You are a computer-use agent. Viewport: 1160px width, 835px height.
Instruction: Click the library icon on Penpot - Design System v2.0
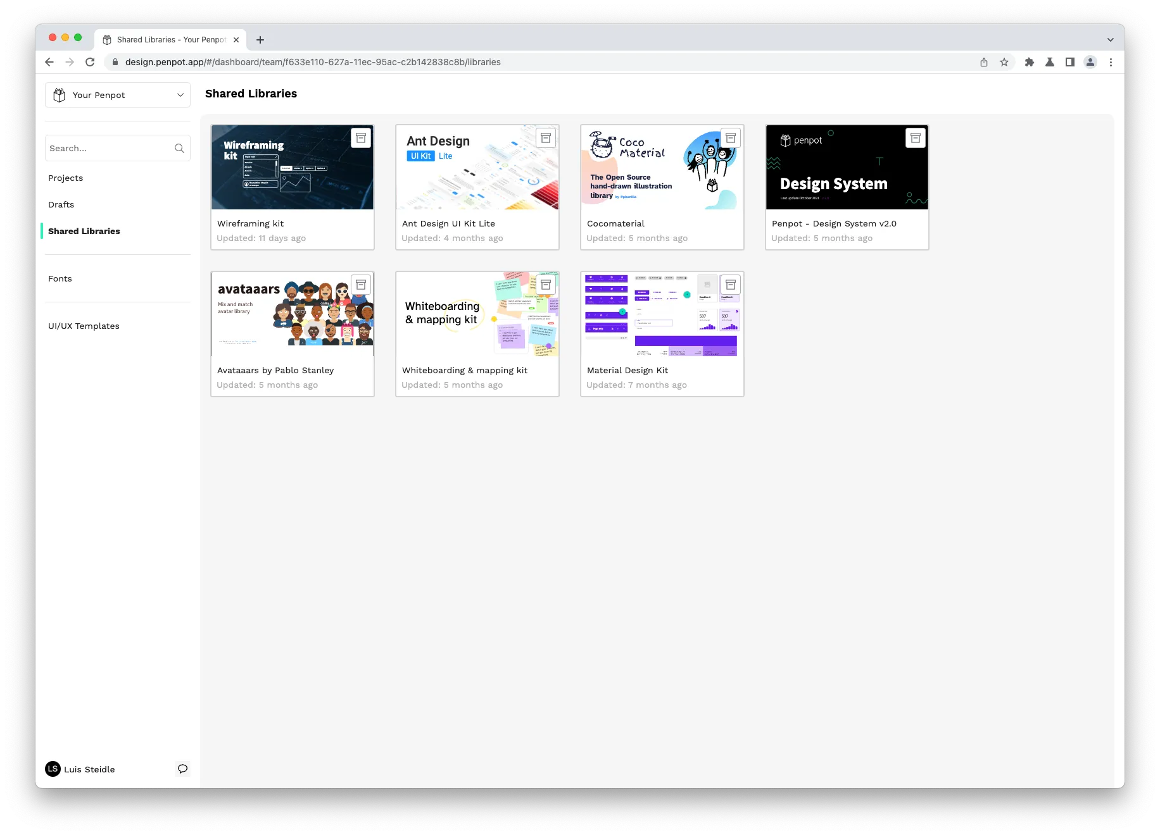pos(916,137)
